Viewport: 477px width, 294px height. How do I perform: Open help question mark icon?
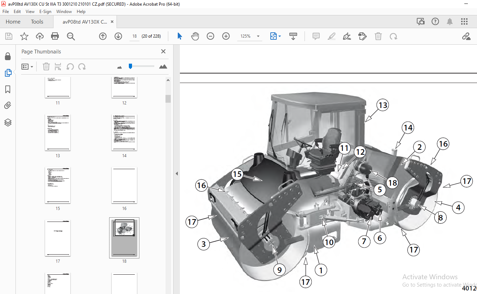[435, 22]
